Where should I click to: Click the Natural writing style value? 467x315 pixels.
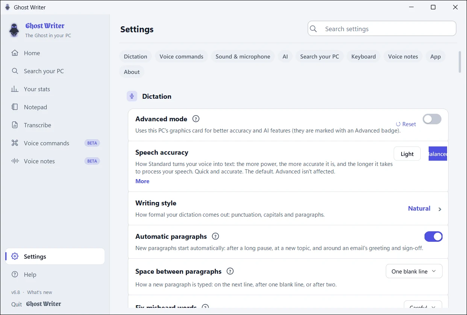coord(419,208)
